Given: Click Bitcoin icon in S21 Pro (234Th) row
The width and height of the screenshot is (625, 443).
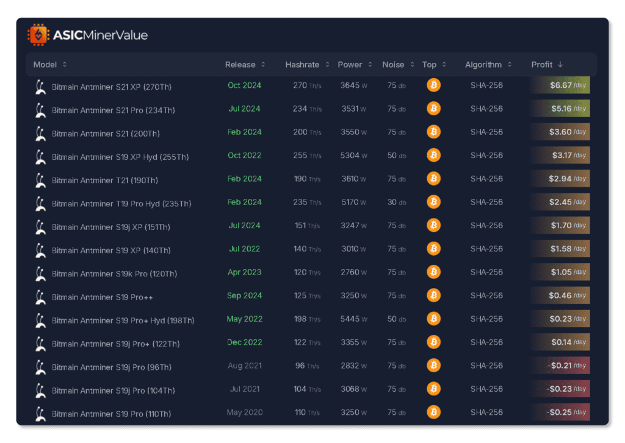Looking at the screenshot, I should (x=434, y=109).
